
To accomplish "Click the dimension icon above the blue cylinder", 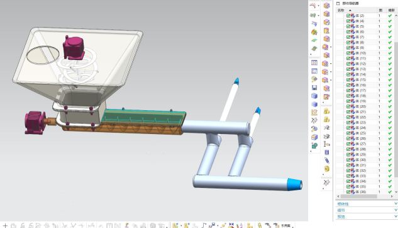I will 327,144.
